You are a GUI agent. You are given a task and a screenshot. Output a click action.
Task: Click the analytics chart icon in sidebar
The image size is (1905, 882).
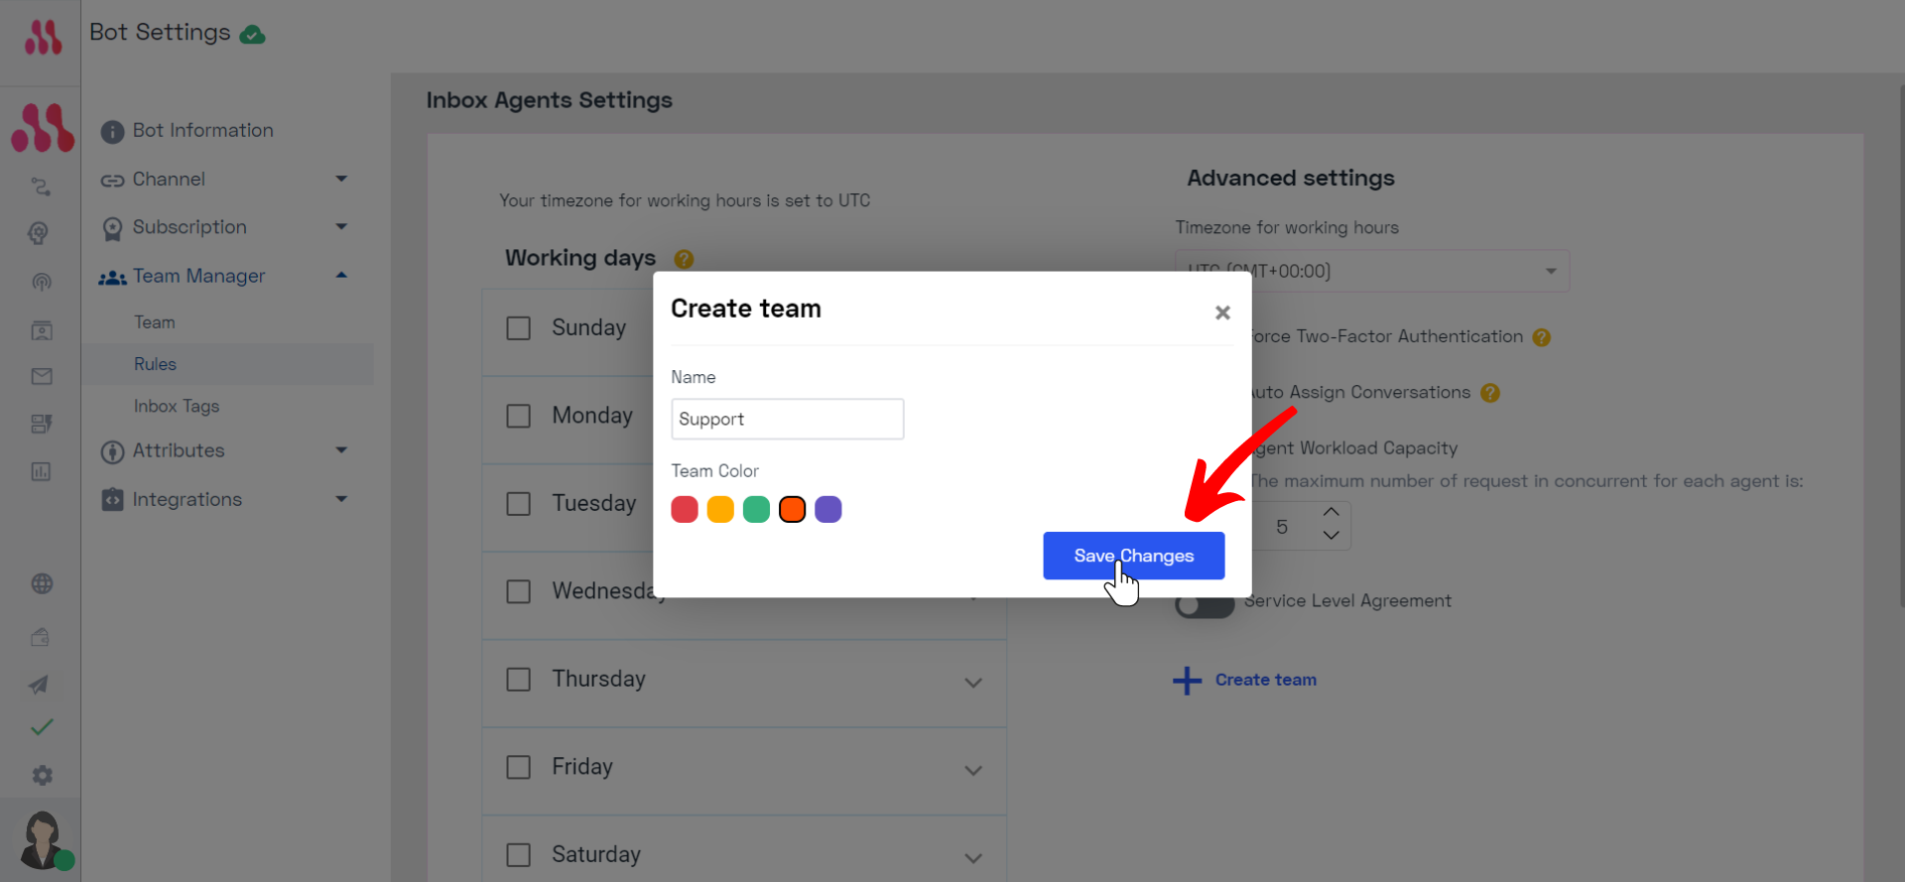tap(41, 471)
